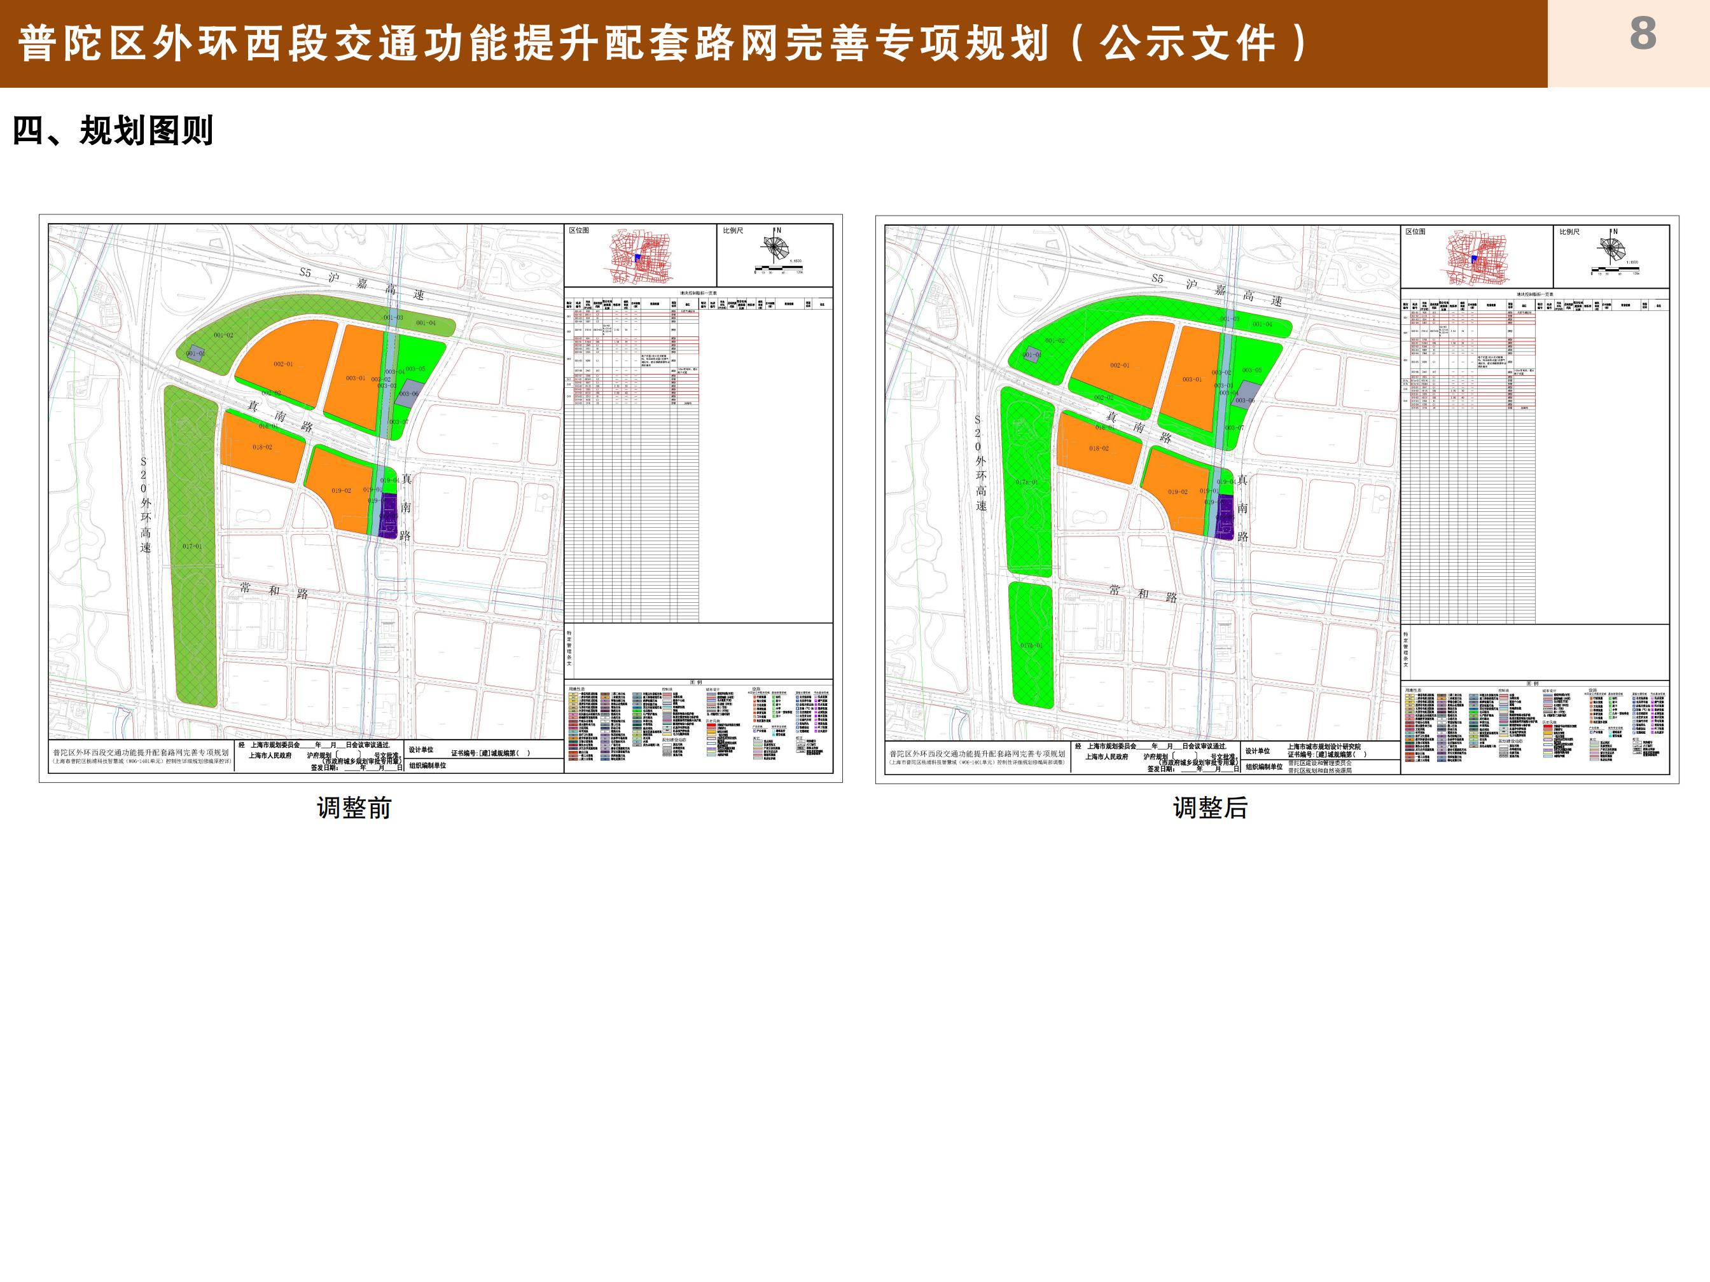Click the 调整前 caption label
1710x1282 pixels.
click(x=354, y=808)
